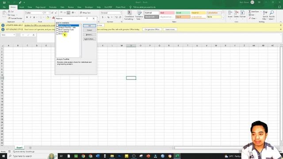Click the Add new sheet plus icon
The width and height of the screenshot is (283, 159).
point(31,148)
